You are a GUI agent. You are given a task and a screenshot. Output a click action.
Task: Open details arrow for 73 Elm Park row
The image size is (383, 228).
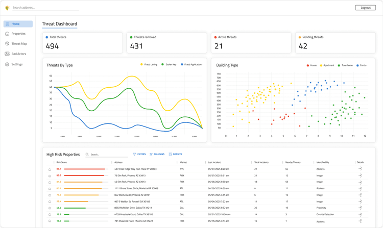[360, 175]
